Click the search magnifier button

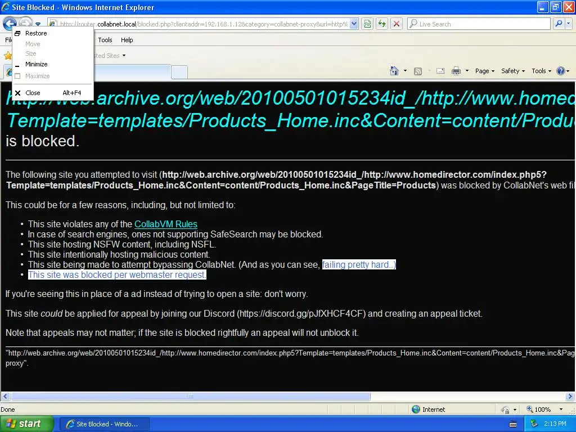click(559, 24)
